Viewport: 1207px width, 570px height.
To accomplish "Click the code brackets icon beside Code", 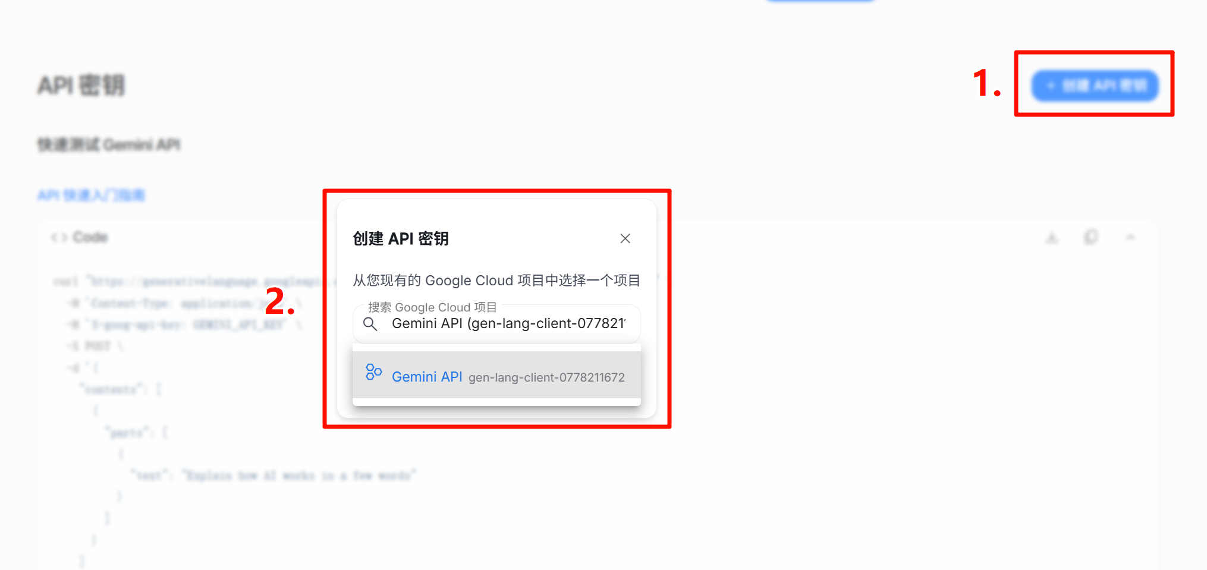I will pyautogui.click(x=58, y=237).
